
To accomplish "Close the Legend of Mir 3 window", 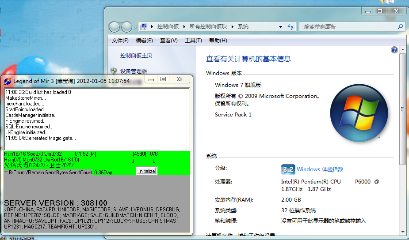I will [x=180, y=79].
